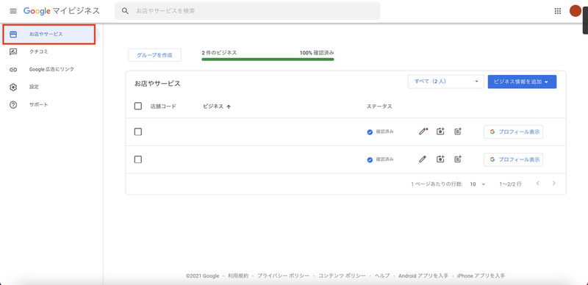Open クチコミ in the sidebar
This screenshot has height=285, width=588.
(x=39, y=51)
